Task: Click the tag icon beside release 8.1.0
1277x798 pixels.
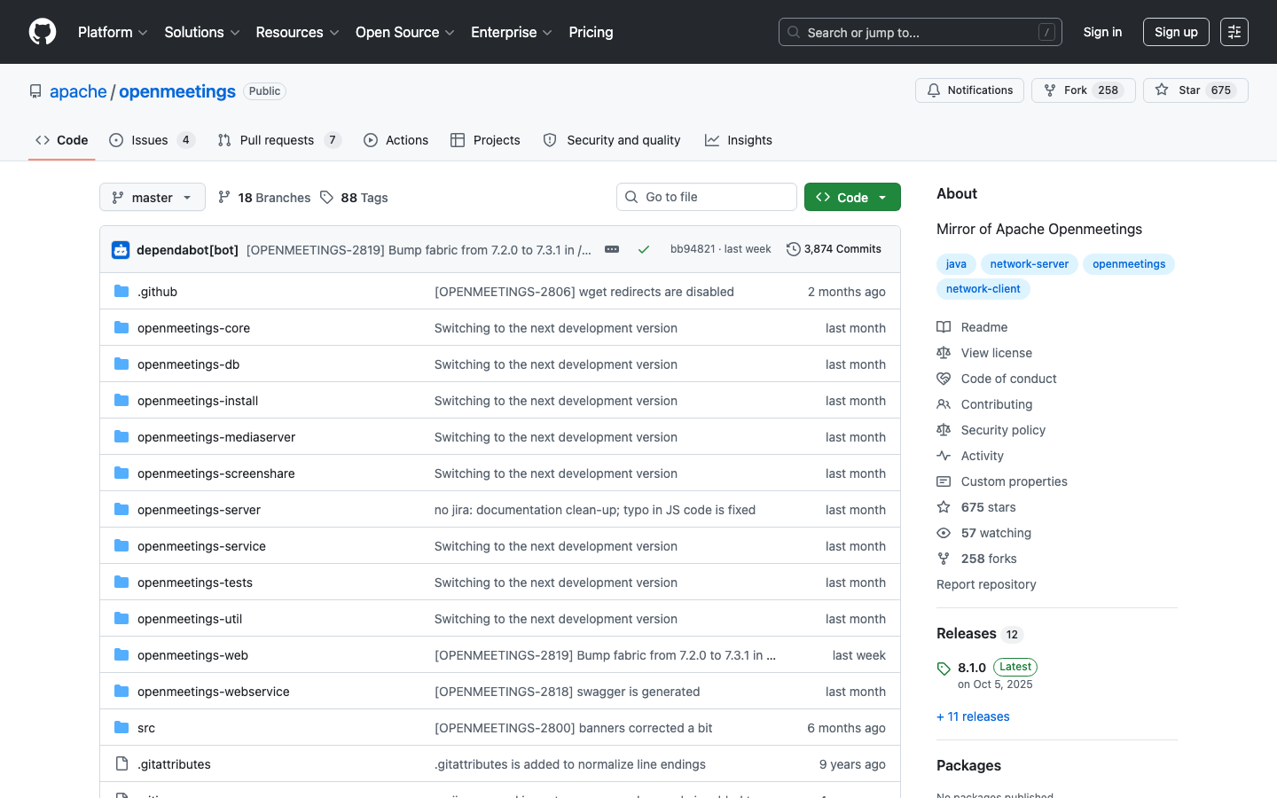Action: tap(944, 669)
